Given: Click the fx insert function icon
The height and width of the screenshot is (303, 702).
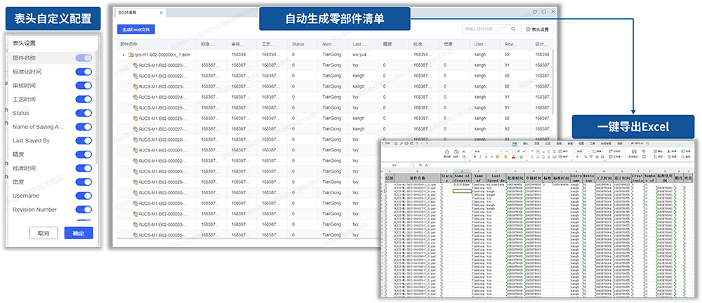Looking at the screenshot, I should [426, 165].
